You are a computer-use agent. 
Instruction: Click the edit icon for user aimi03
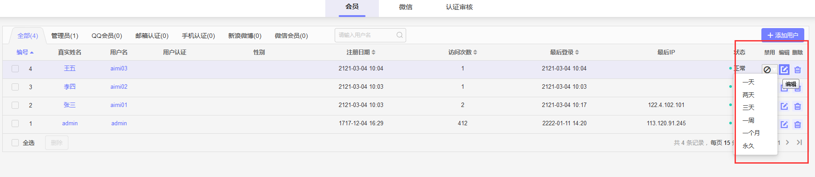(784, 70)
